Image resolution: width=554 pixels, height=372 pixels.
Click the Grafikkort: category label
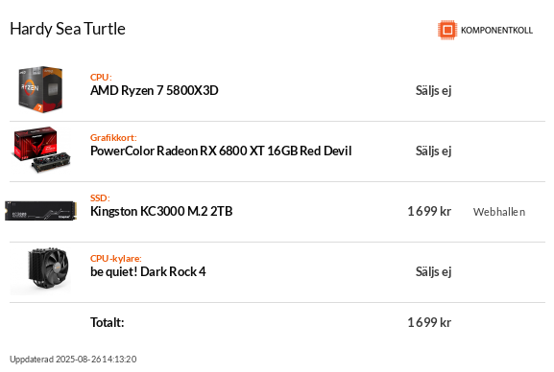113,138
